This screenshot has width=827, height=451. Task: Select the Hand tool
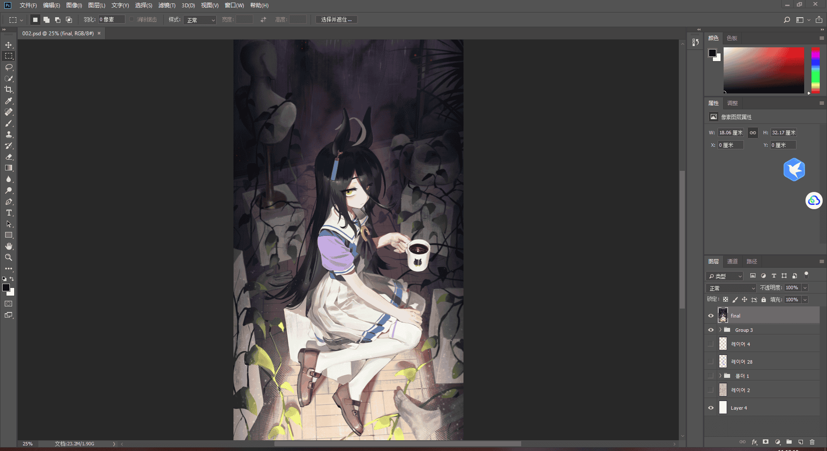coord(9,246)
